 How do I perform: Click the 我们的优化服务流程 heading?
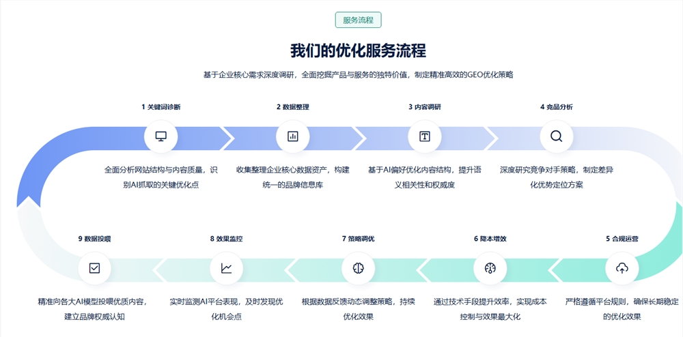point(358,51)
